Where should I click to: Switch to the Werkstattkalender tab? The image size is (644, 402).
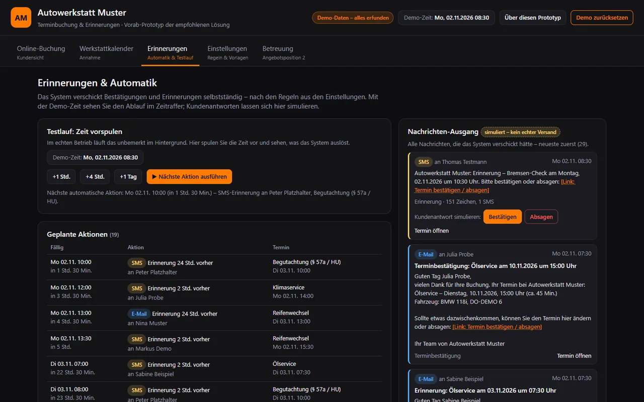(x=106, y=53)
